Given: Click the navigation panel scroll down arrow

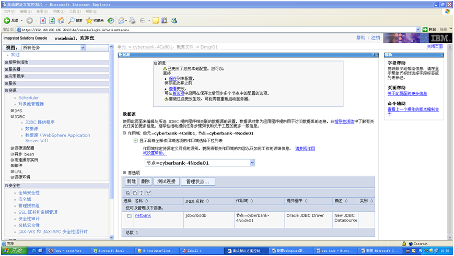Looking at the screenshot, I should coord(111,237).
